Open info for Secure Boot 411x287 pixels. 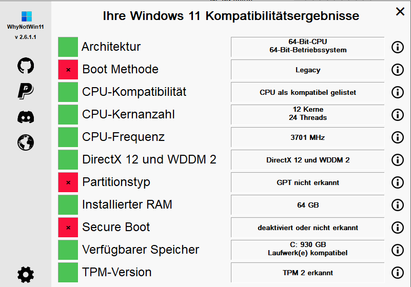(x=398, y=228)
